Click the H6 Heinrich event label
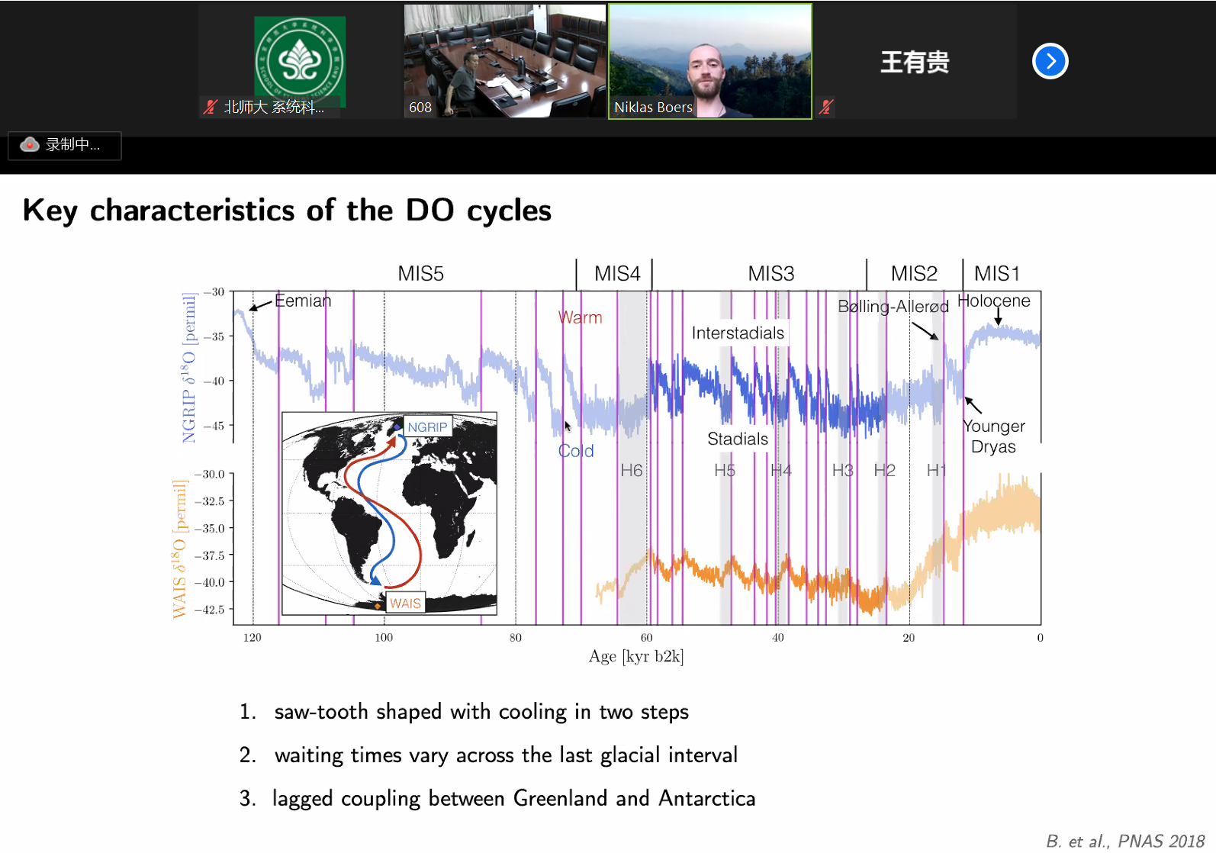 tap(631, 471)
